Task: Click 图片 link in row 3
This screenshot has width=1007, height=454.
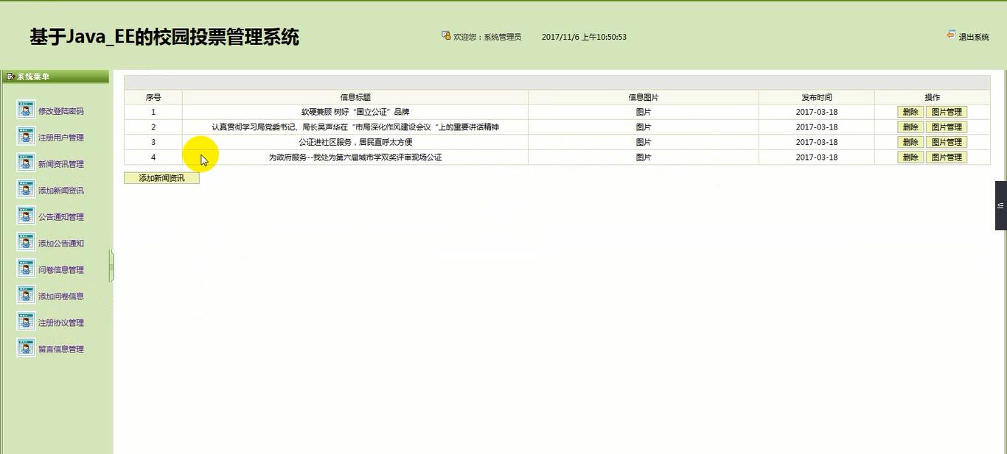Action: 644,142
